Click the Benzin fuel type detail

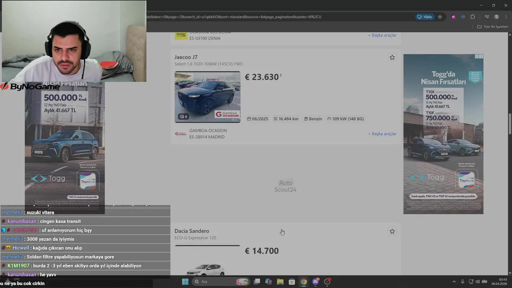click(313, 119)
